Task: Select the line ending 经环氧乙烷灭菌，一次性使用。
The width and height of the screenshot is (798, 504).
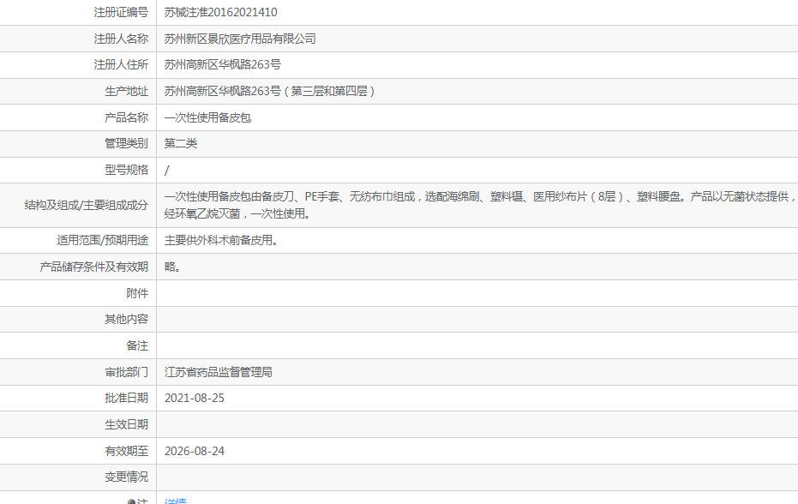Action: click(237, 213)
